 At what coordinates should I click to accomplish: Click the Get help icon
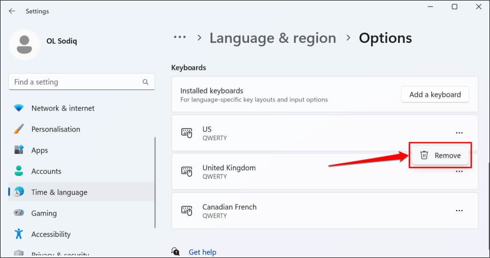click(176, 252)
